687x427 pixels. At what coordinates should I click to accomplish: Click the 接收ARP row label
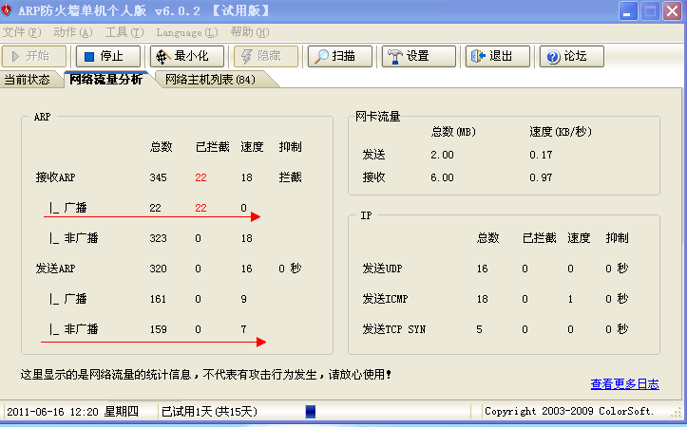pyautogui.click(x=55, y=177)
